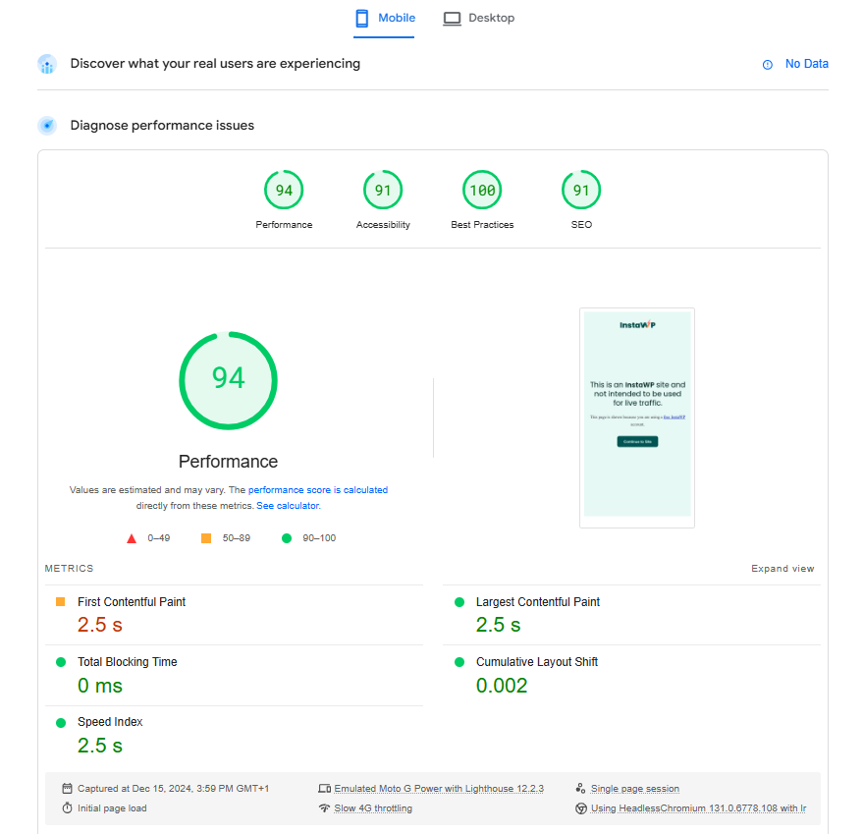Click the wifi icon by Slow 4G throttling
This screenshot has width=863, height=834.
coord(324,808)
